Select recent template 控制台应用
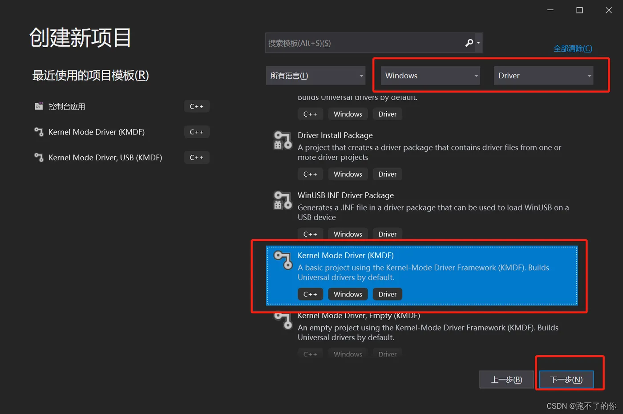Image resolution: width=623 pixels, height=414 pixels. [x=67, y=106]
